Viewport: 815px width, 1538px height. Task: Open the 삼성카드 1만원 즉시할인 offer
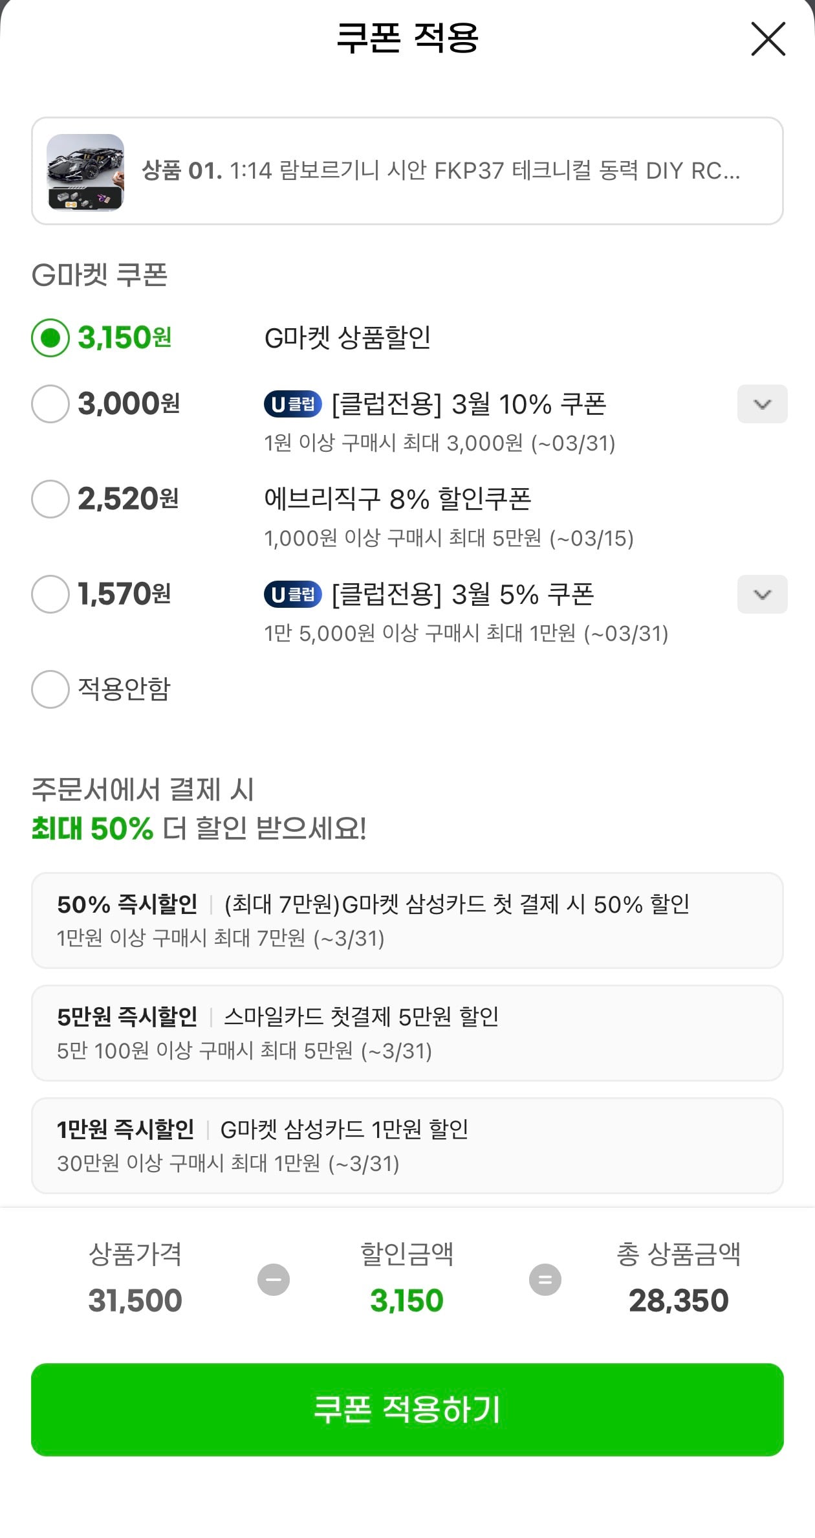(x=407, y=1146)
